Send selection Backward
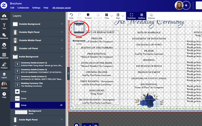This screenshot has width=202, height=126. [98, 16]
